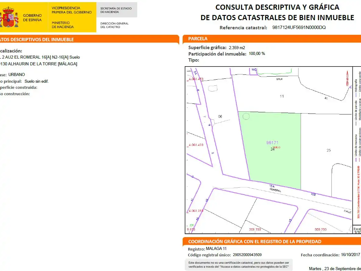Click 'Coordenadas U.T.M. Huso 30 ETRS89' legend
This screenshot has height=271, width=361.
359,192
